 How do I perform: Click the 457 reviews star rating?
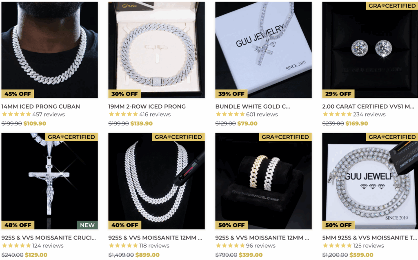pos(33,114)
